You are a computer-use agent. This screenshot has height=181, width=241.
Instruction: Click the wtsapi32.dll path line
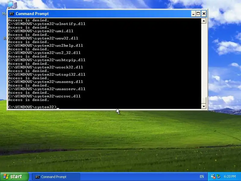tap(47, 75)
